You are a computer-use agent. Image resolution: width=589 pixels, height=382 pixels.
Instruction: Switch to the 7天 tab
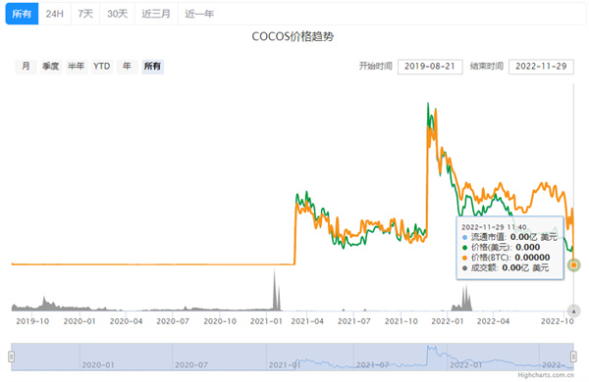[85, 14]
